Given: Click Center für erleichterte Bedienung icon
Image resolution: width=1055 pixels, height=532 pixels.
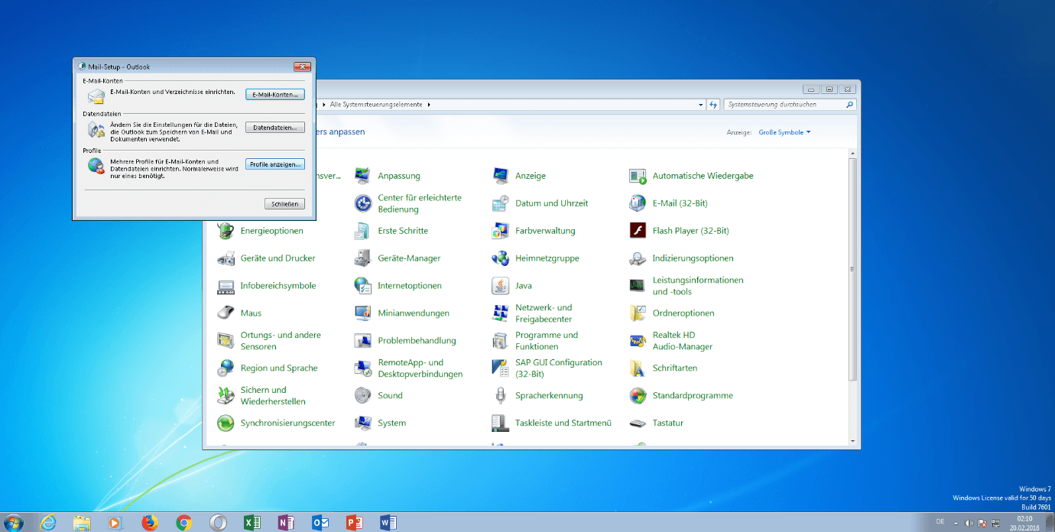Looking at the screenshot, I should (x=362, y=203).
